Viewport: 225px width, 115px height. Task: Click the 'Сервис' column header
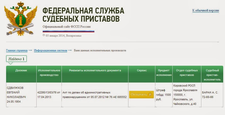[x=142, y=74]
